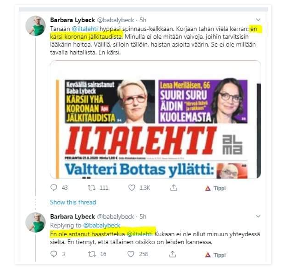Viewport: 282px width, 269px height.
Task: Open the Iltalehti front page image
Action: tap(156, 120)
